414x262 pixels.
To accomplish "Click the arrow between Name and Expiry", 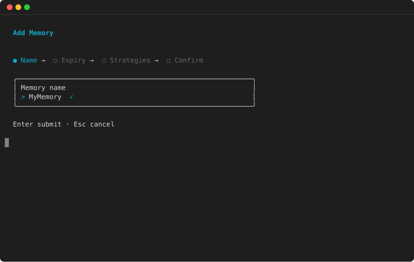I will [43, 60].
